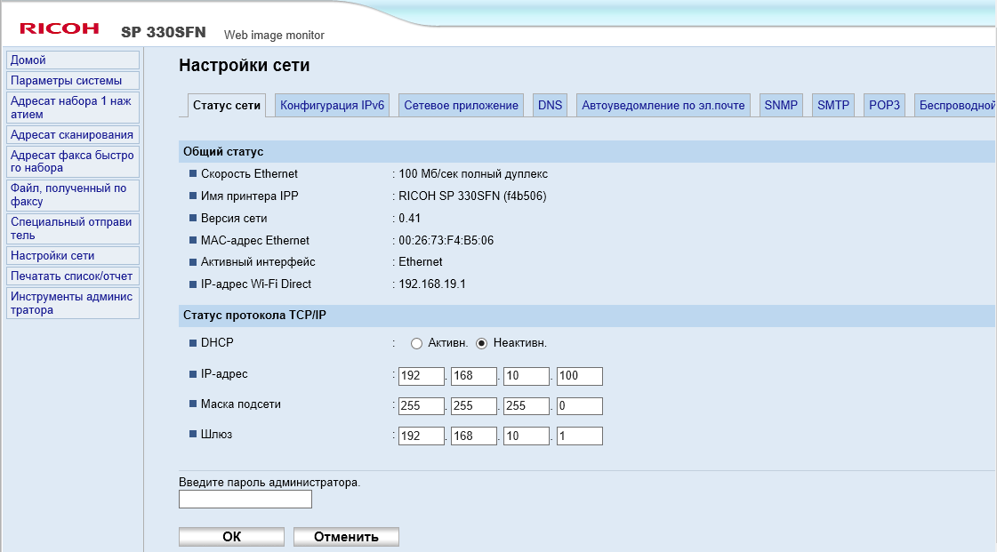997x552 pixels.
Task: Click the RICOH logo
Action: (x=59, y=28)
